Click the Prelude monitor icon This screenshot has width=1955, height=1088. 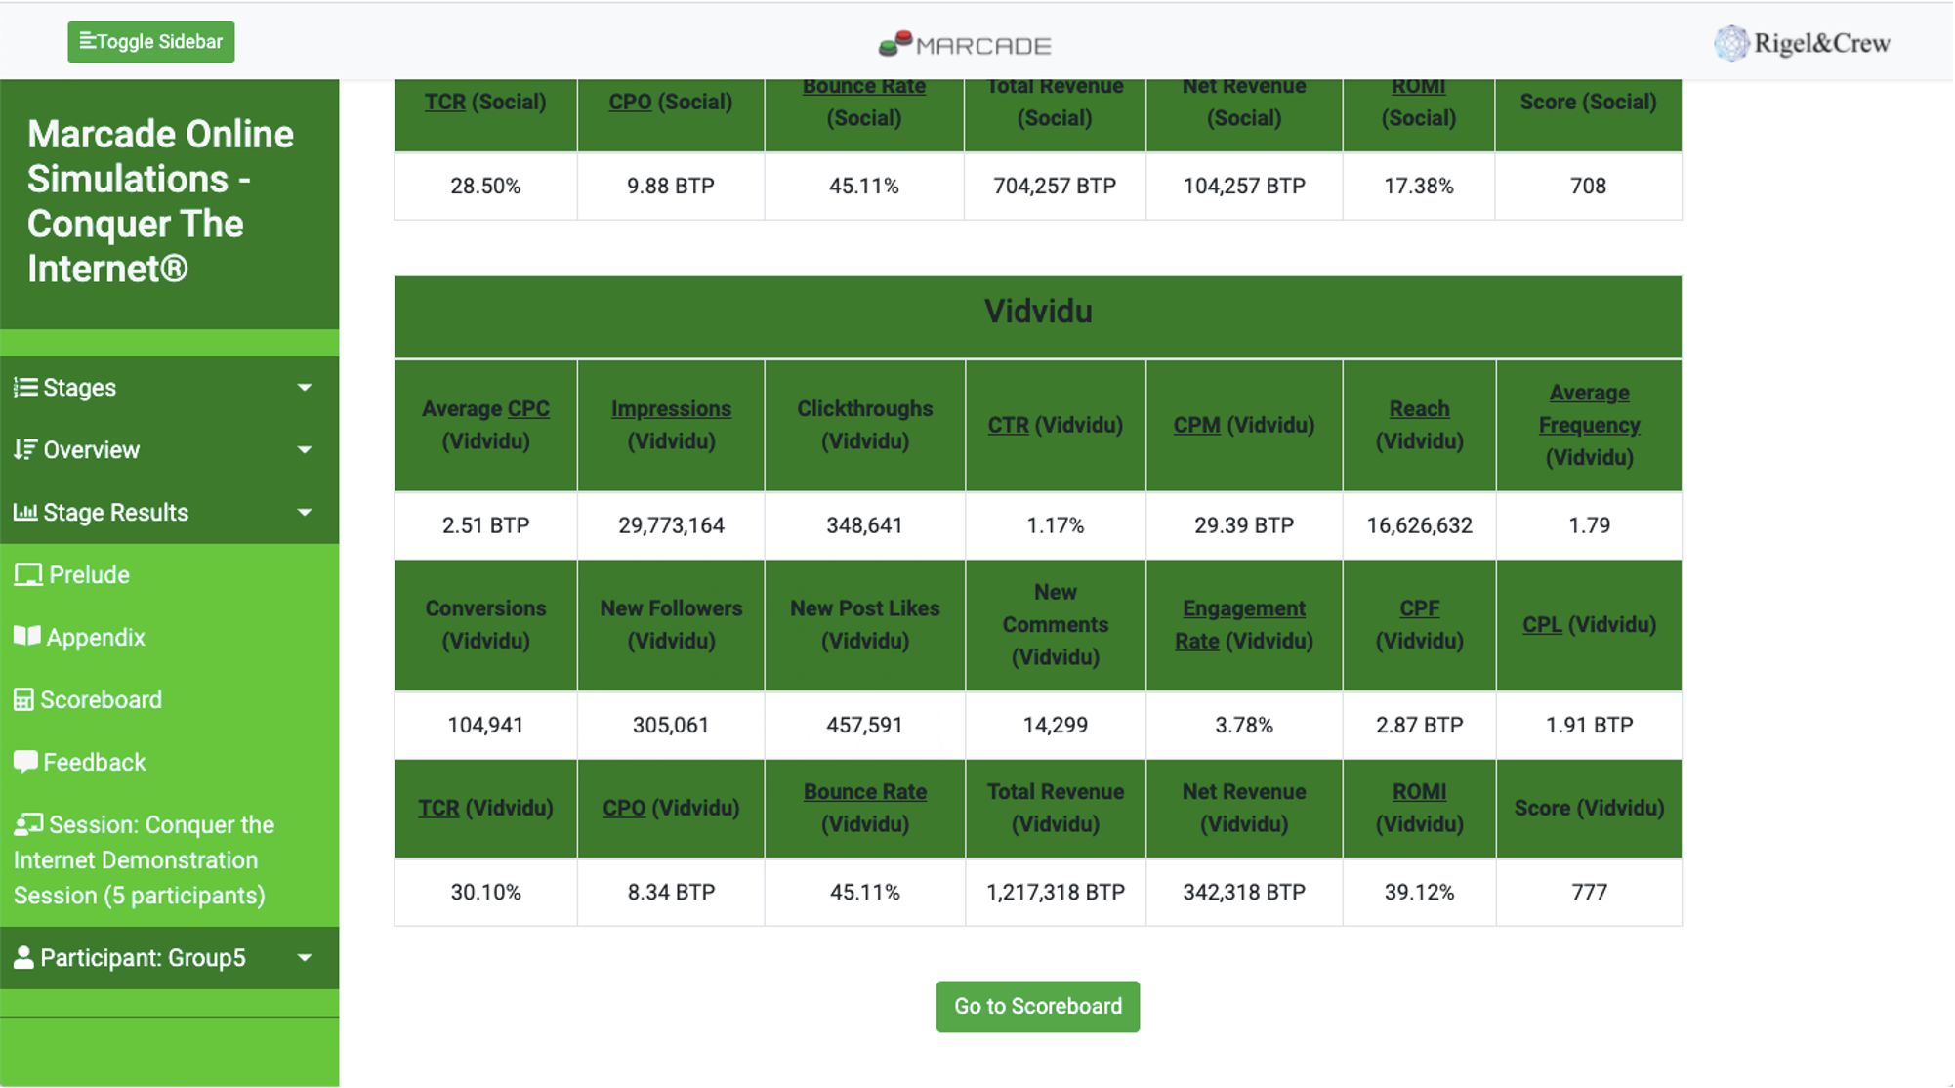(x=28, y=575)
